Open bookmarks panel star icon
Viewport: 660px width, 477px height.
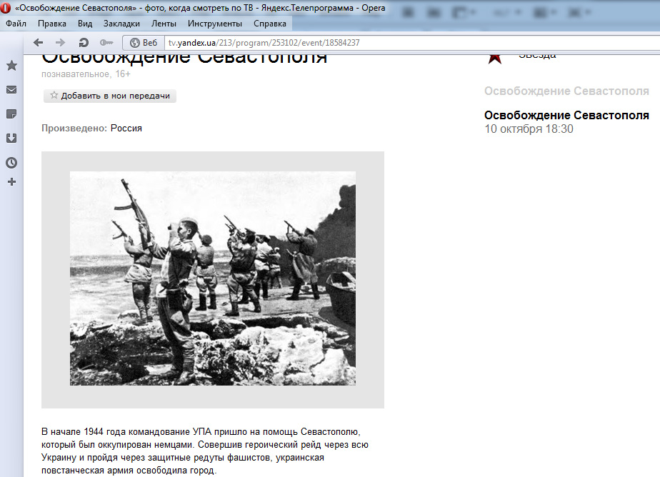[x=11, y=65]
